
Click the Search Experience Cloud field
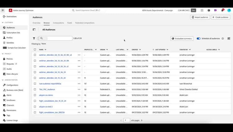point(88,10)
